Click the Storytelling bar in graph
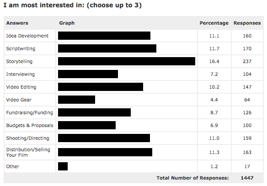The width and height of the screenshot is (267, 186). pyautogui.click(x=127, y=61)
